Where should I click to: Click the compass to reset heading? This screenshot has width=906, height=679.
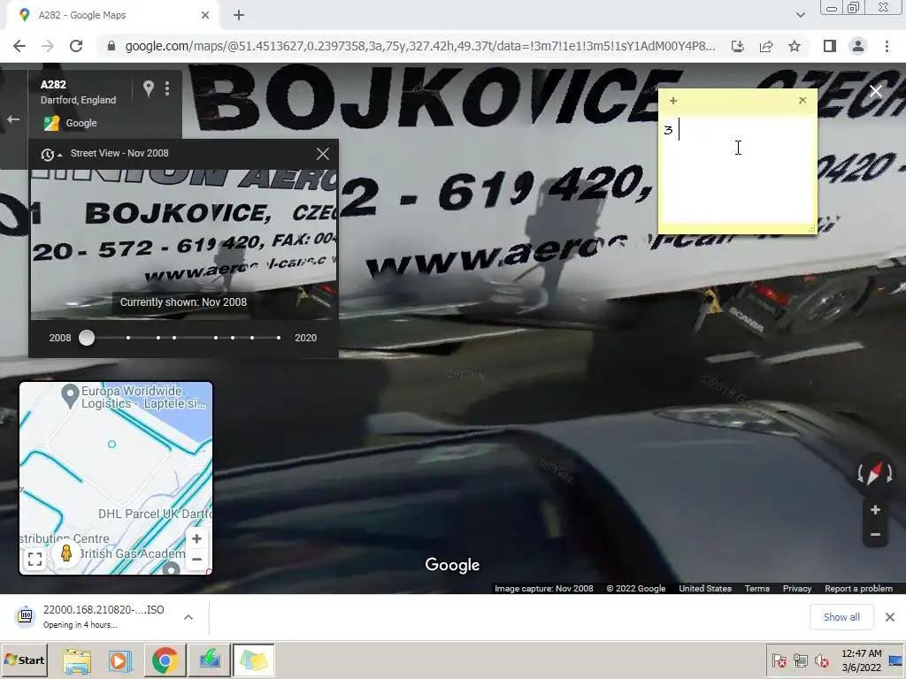coord(875,473)
